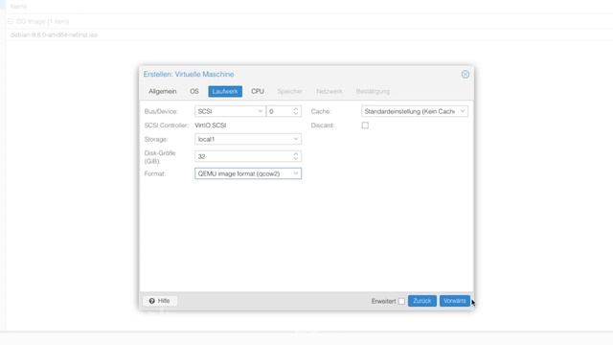Click the Disk-Größe stepper arrows
The width and height of the screenshot is (613, 345).
[296, 156]
